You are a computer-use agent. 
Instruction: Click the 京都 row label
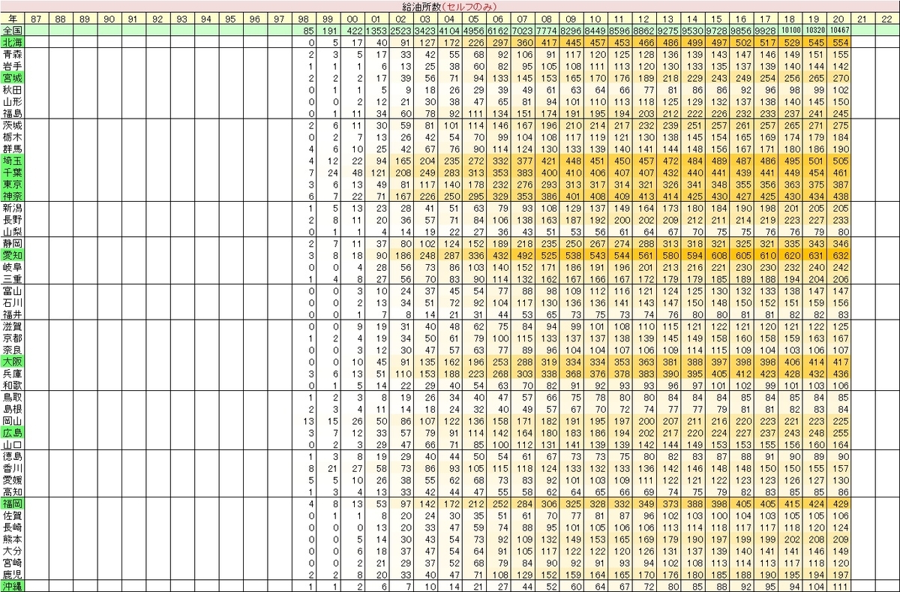click(12, 338)
